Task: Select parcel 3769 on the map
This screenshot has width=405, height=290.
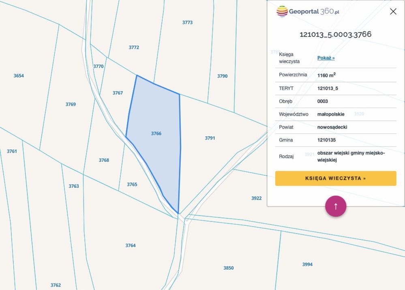Action: [x=71, y=104]
